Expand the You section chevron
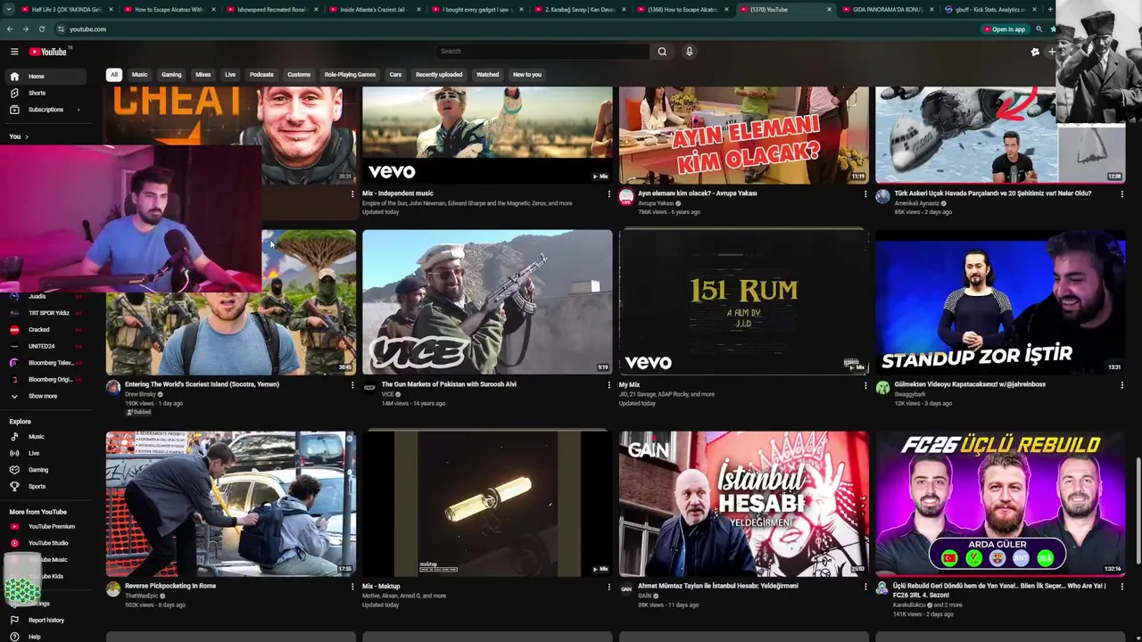The height and width of the screenshot is (642, 1142). 27,136
